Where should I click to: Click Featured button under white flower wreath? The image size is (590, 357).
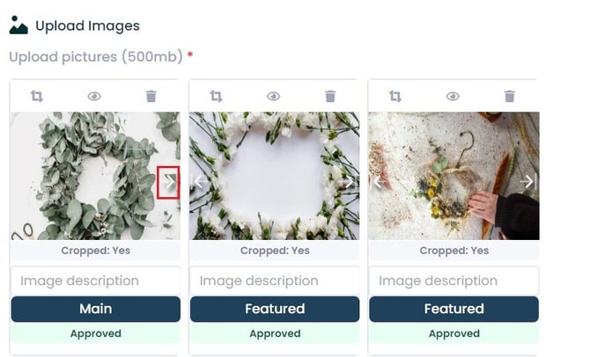[275, 310]
